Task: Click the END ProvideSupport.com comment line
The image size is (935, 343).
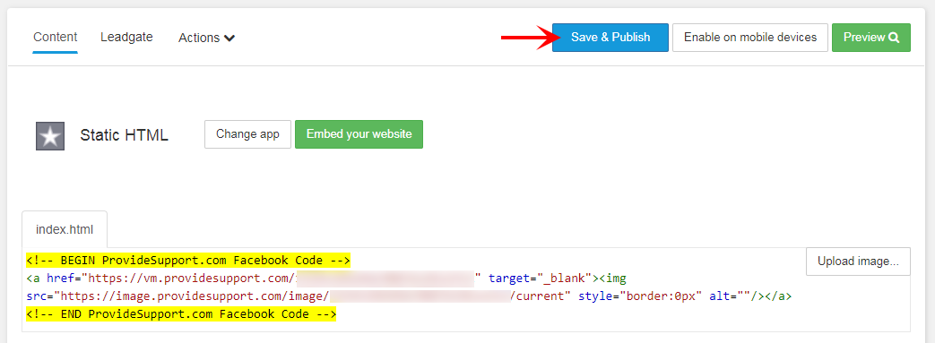Action: click(181, 313)
